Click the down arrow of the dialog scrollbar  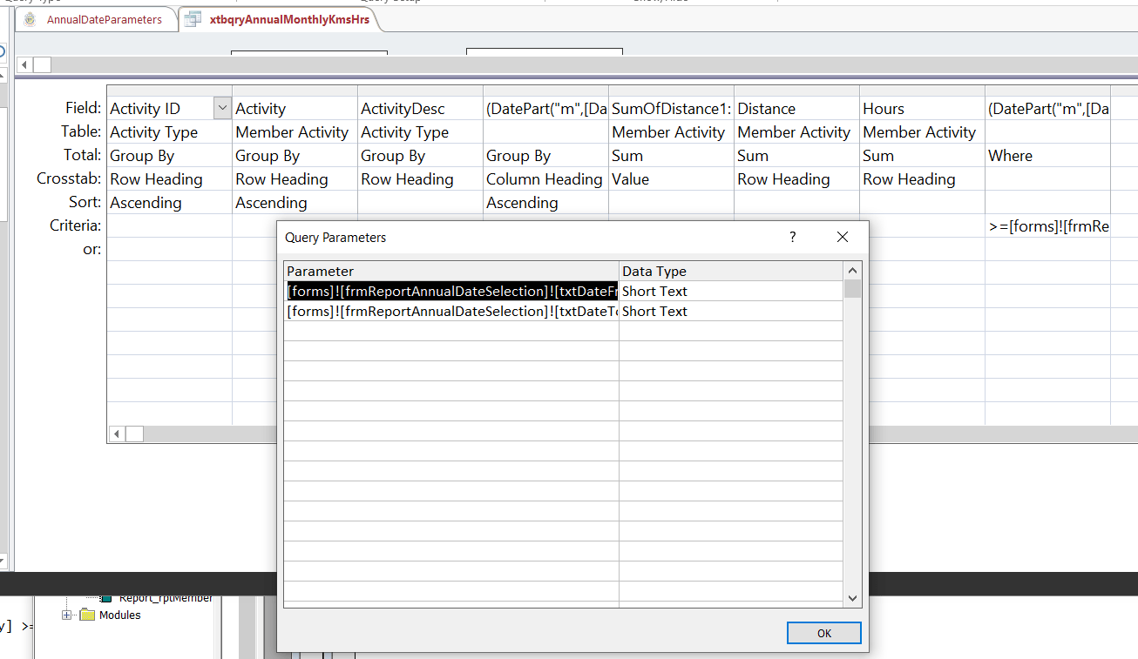coord(852,598)
